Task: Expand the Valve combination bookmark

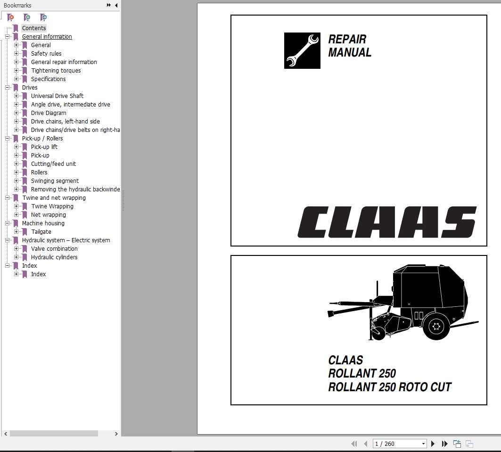Action: tap(16, 249)
